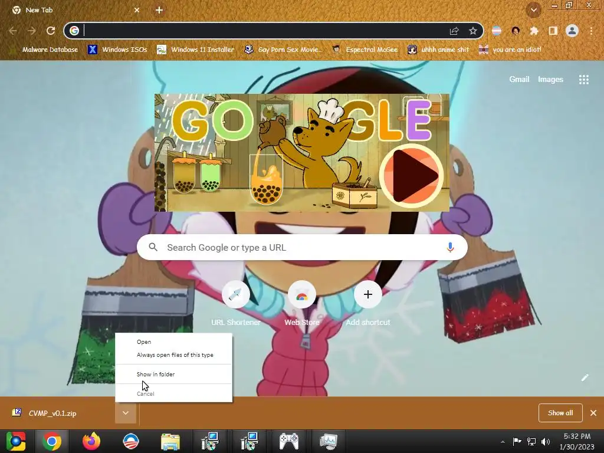Open the Gmail link
This screenshot has width=604, height=453.
click(x=519, y=80)
